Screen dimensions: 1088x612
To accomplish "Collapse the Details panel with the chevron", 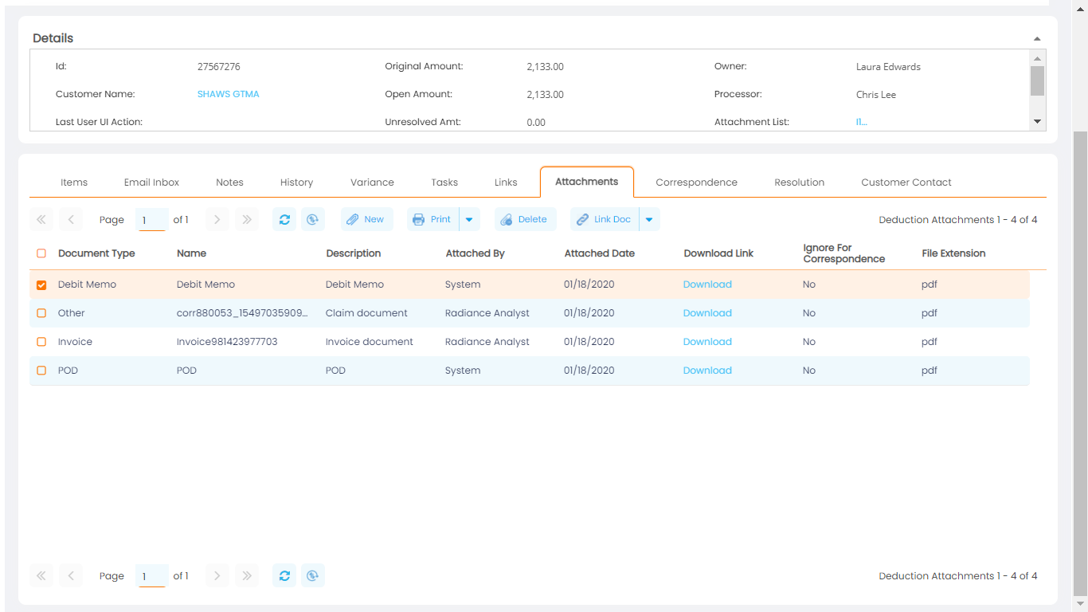I will 1037,37.
